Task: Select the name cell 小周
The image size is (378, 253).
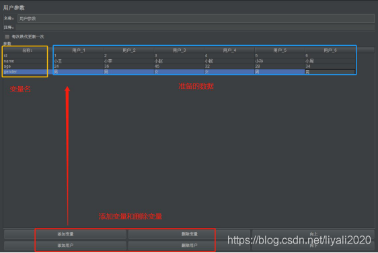Action: point(330,61)
